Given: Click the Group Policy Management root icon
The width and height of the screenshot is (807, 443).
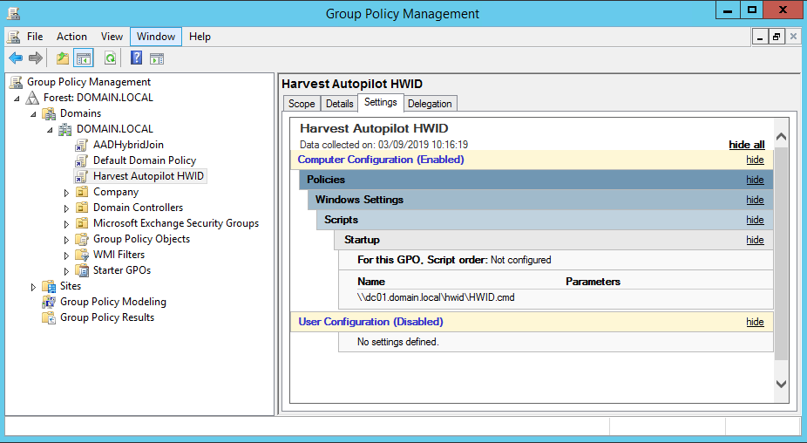Looking at the screenshot, I should coord(16,82).
